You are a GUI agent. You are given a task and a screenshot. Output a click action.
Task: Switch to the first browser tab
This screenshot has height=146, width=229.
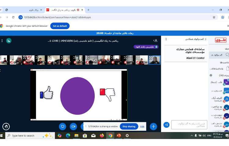point(24,10)
